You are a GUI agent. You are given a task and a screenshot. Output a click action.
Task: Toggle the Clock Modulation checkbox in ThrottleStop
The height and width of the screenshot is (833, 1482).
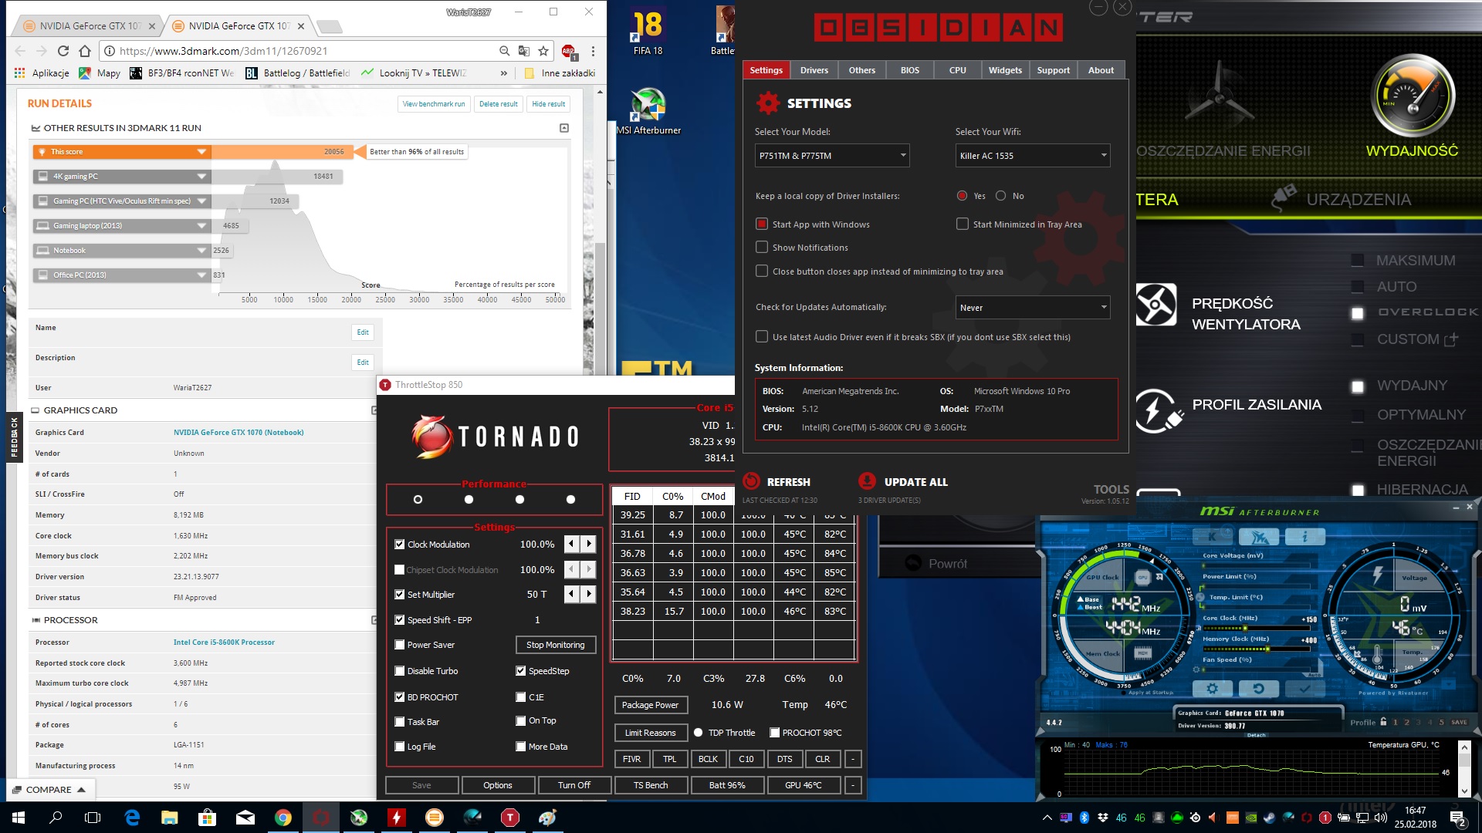(400, 545)
